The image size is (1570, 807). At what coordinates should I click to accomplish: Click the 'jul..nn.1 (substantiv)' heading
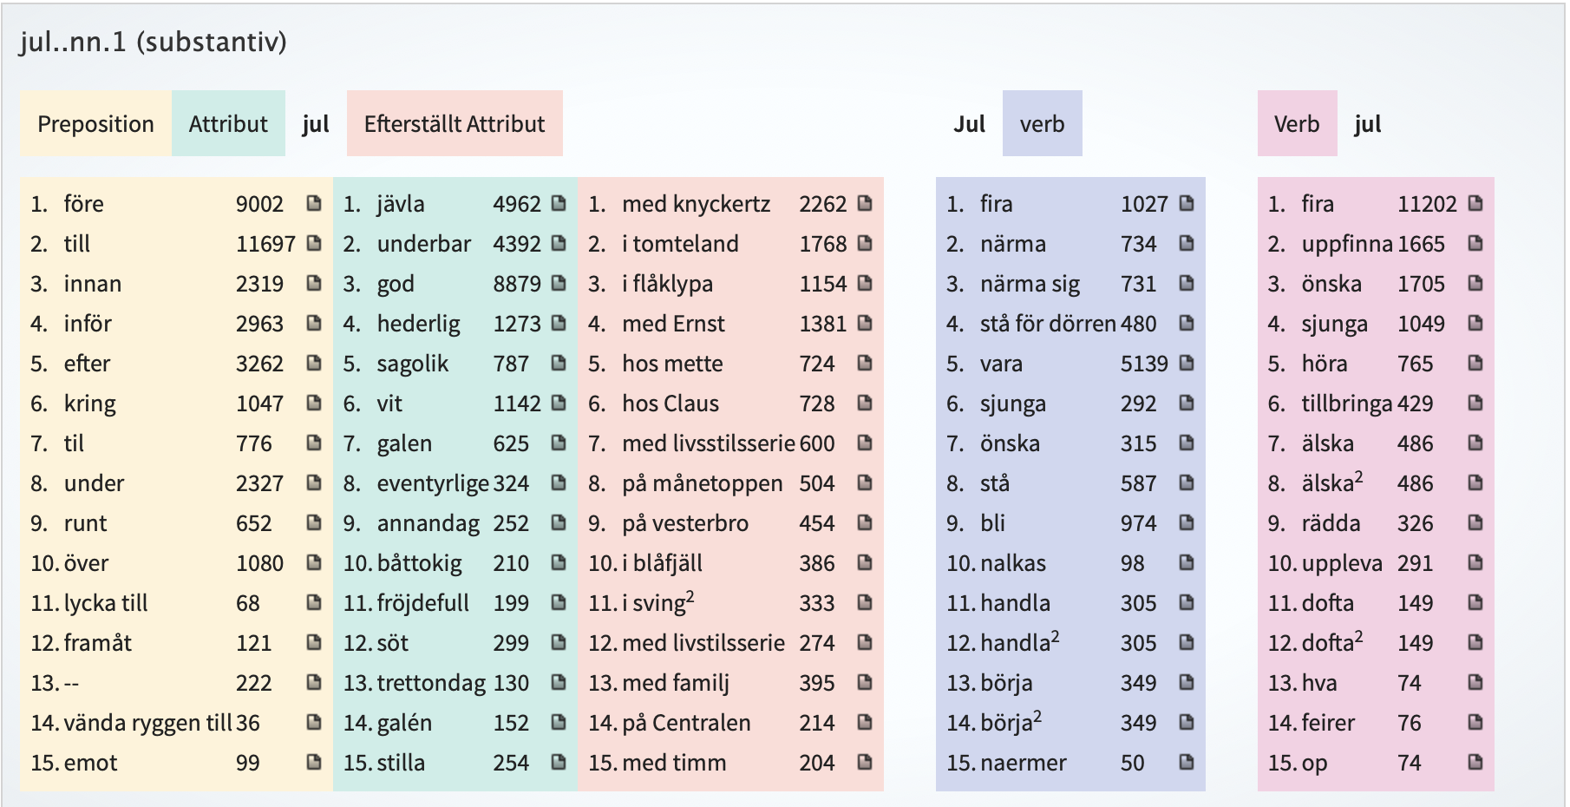coord(153,42)
